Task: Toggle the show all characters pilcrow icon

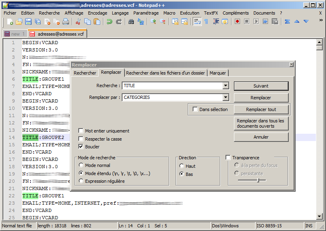Action: [206, 21]
